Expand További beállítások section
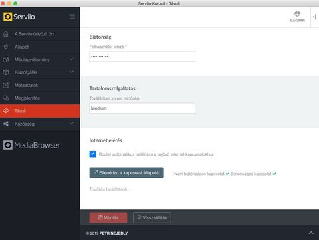319x240 pixels. (x=110, y=189)
